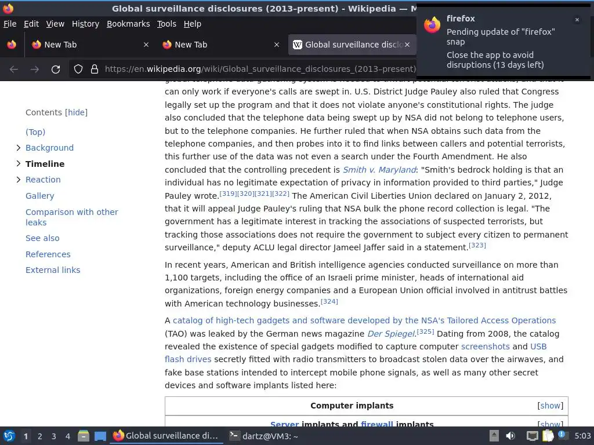This screenshot has height=445, width=594.
Task: Jump to (Top) of the article
Action: pos(35,132)
